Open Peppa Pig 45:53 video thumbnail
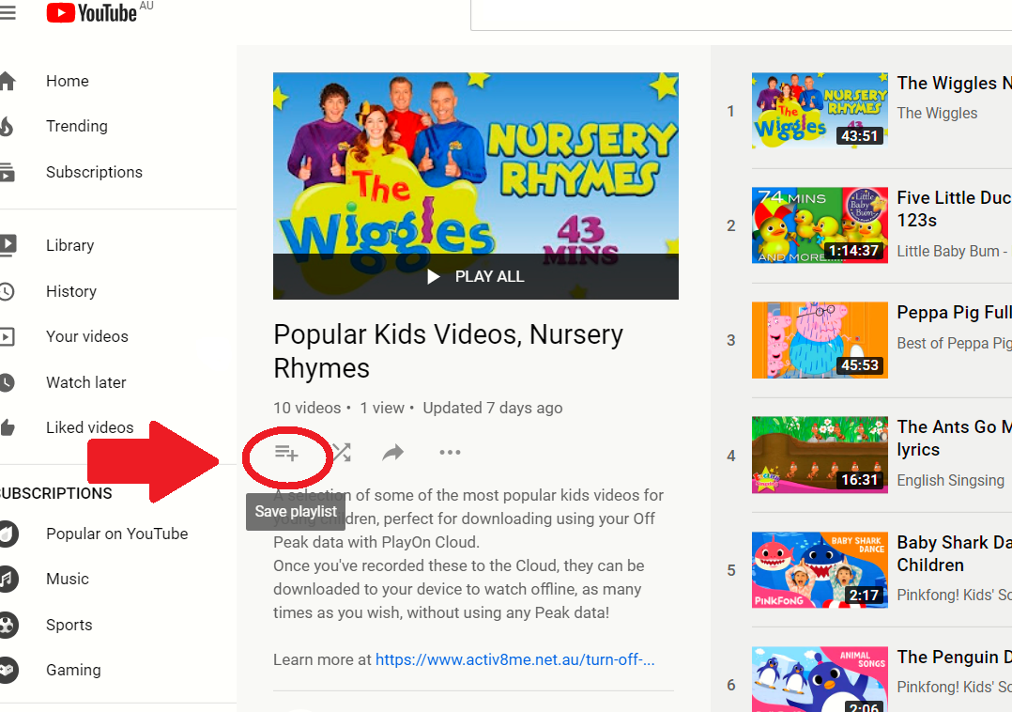The height and width of the screenshot is (712, 1012). 820,340
